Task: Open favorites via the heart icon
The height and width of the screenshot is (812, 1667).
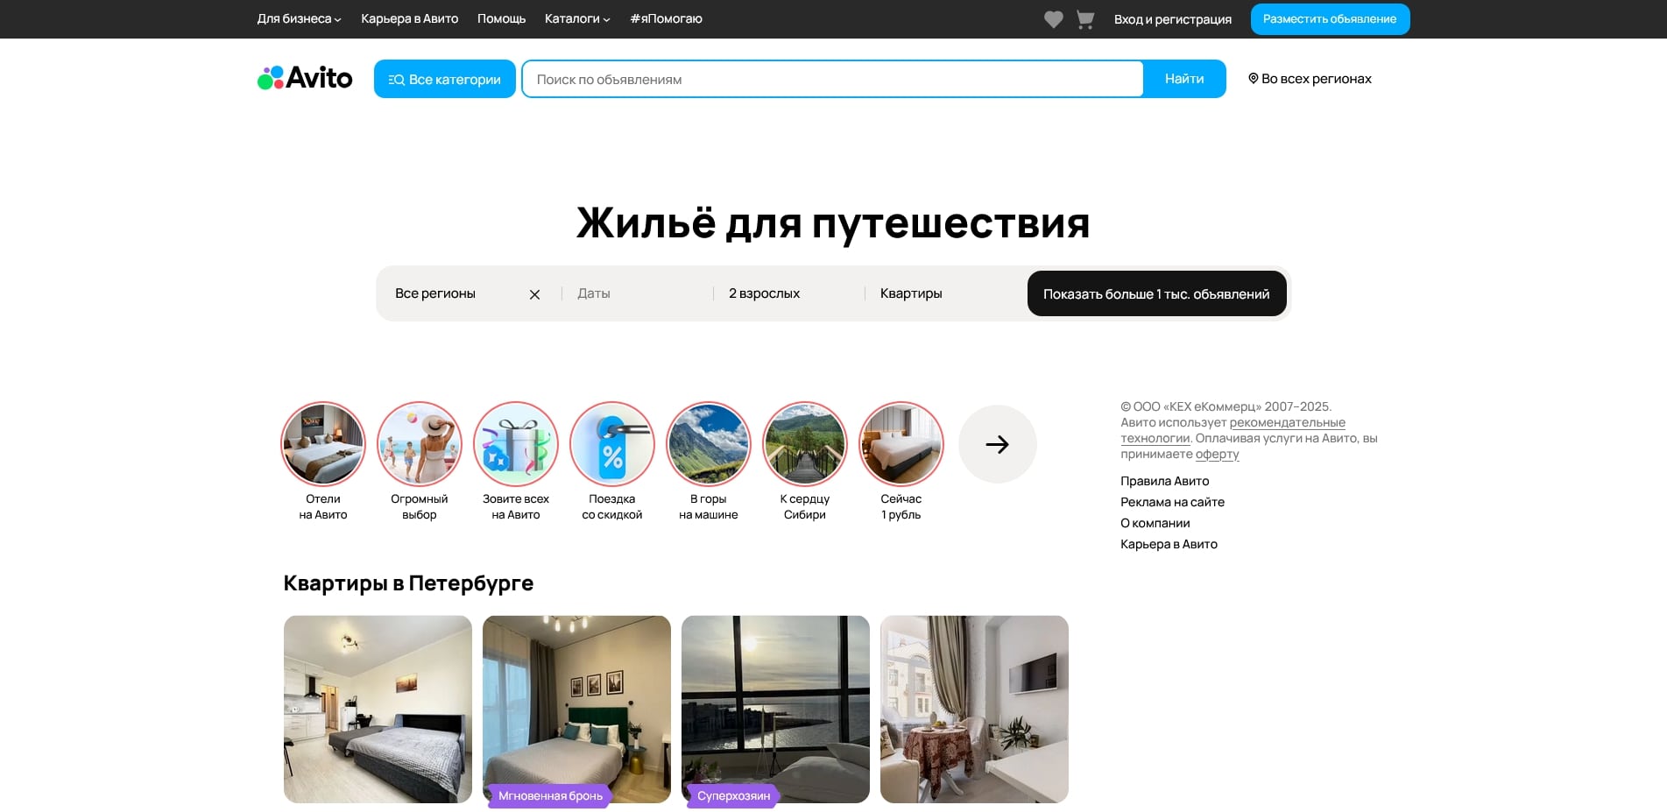Action: point(1053,18)
